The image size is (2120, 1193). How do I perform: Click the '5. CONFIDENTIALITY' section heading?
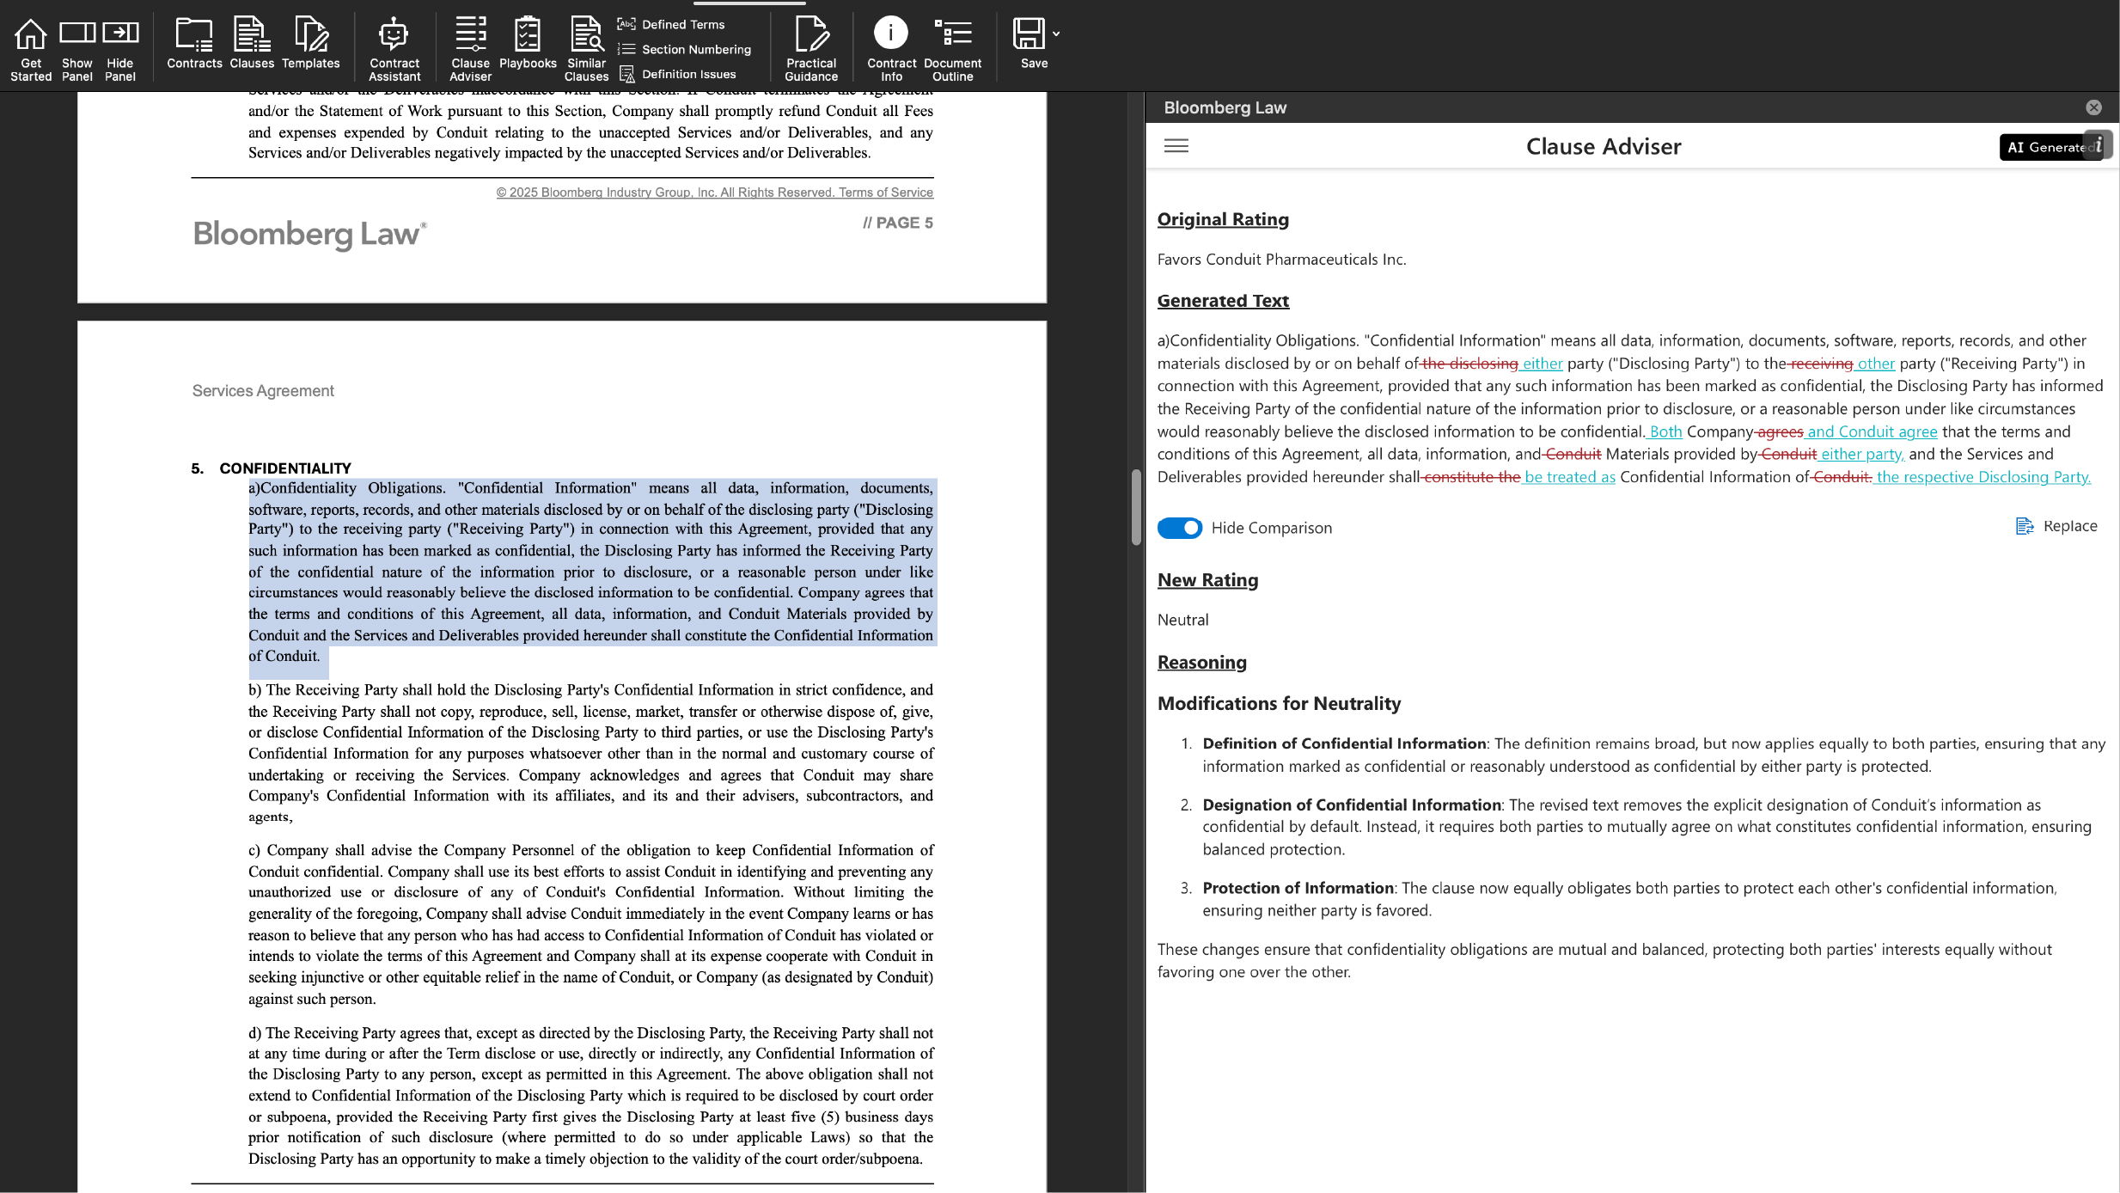click(x=272, y=468)
